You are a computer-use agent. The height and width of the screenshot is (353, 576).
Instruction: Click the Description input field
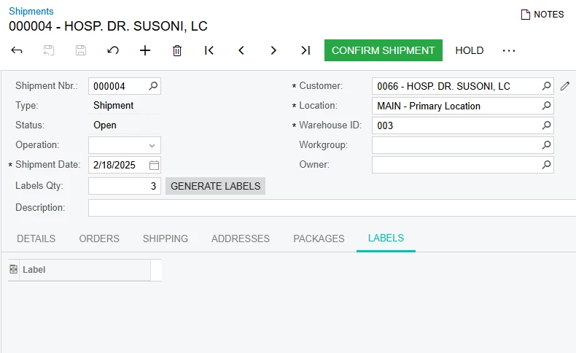coord(332,208)
